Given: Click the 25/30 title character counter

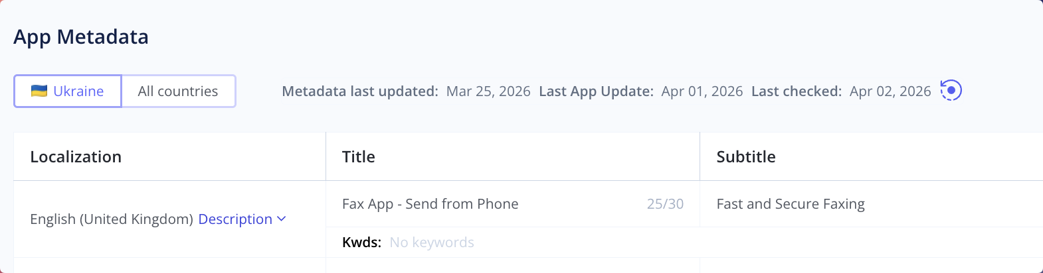Looking at the screenshot, I should pos(665,204).
